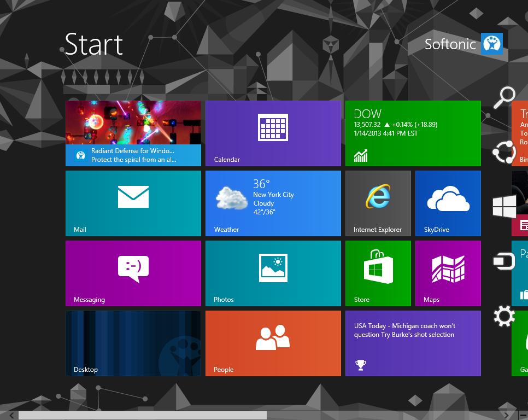
Task: Open the Messaging chat tile
Action: pos(133,273)
